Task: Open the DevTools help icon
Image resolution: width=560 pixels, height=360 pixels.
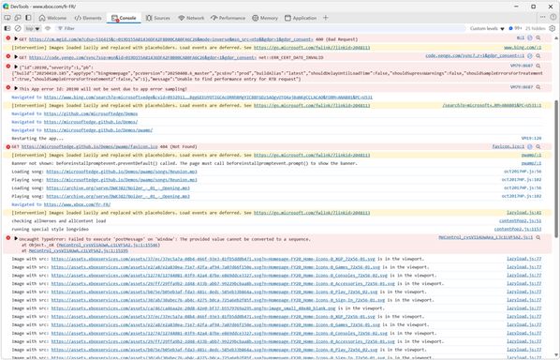Action: pyautogui.click(x=553, y=17)
